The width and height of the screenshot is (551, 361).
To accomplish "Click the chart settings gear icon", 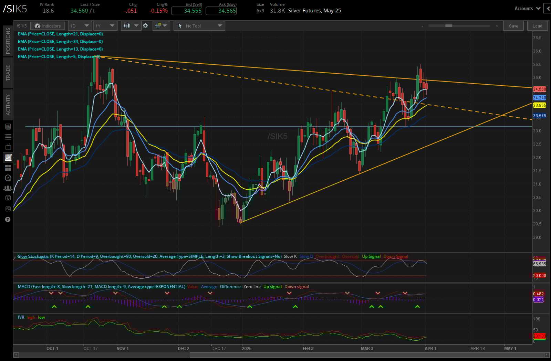I will pyautogui.click(x=146, y=25).
